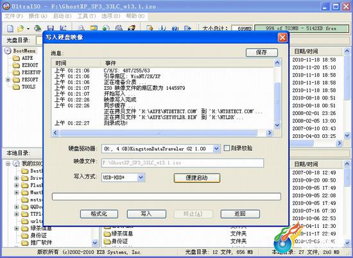Open the 操作(A) menu

click(38, 16)
